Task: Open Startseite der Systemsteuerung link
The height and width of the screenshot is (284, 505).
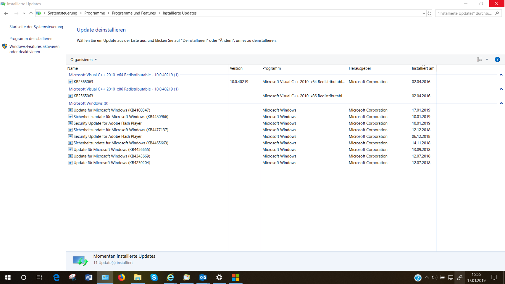Action: pyautogui.click(x=36, y=27)
